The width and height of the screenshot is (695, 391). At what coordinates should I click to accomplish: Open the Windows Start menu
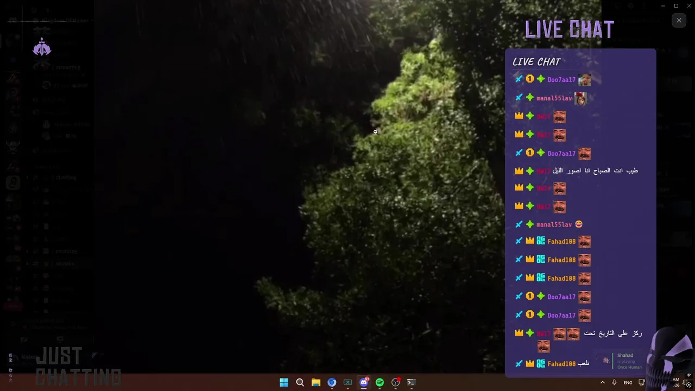click(284, 382)
